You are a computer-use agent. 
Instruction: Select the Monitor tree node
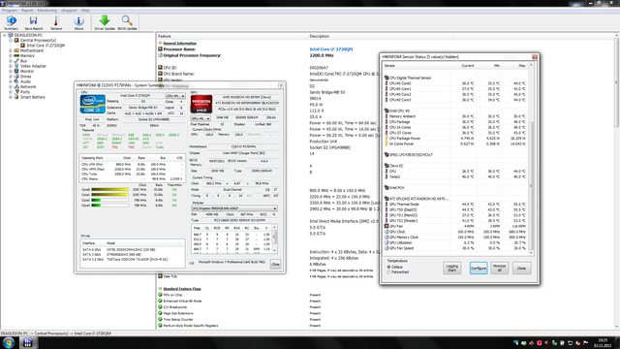[x=27, y=71]
